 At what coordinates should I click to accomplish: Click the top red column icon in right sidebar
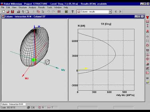pyautogui.click(x=147, y=17)
